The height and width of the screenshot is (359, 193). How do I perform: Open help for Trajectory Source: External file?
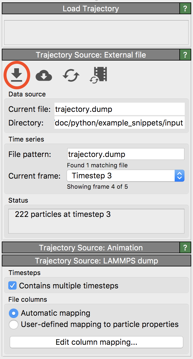[x=185, y=55]
